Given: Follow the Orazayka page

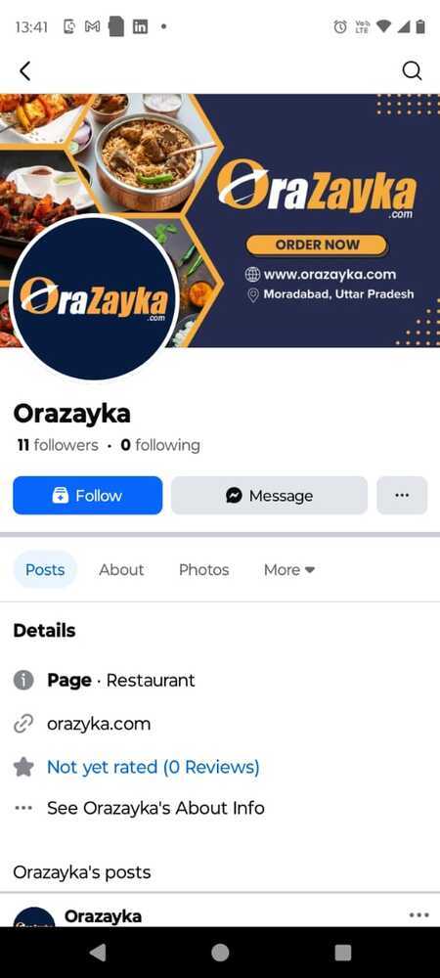Looking at the screenshot, I should tap(88, 496).
